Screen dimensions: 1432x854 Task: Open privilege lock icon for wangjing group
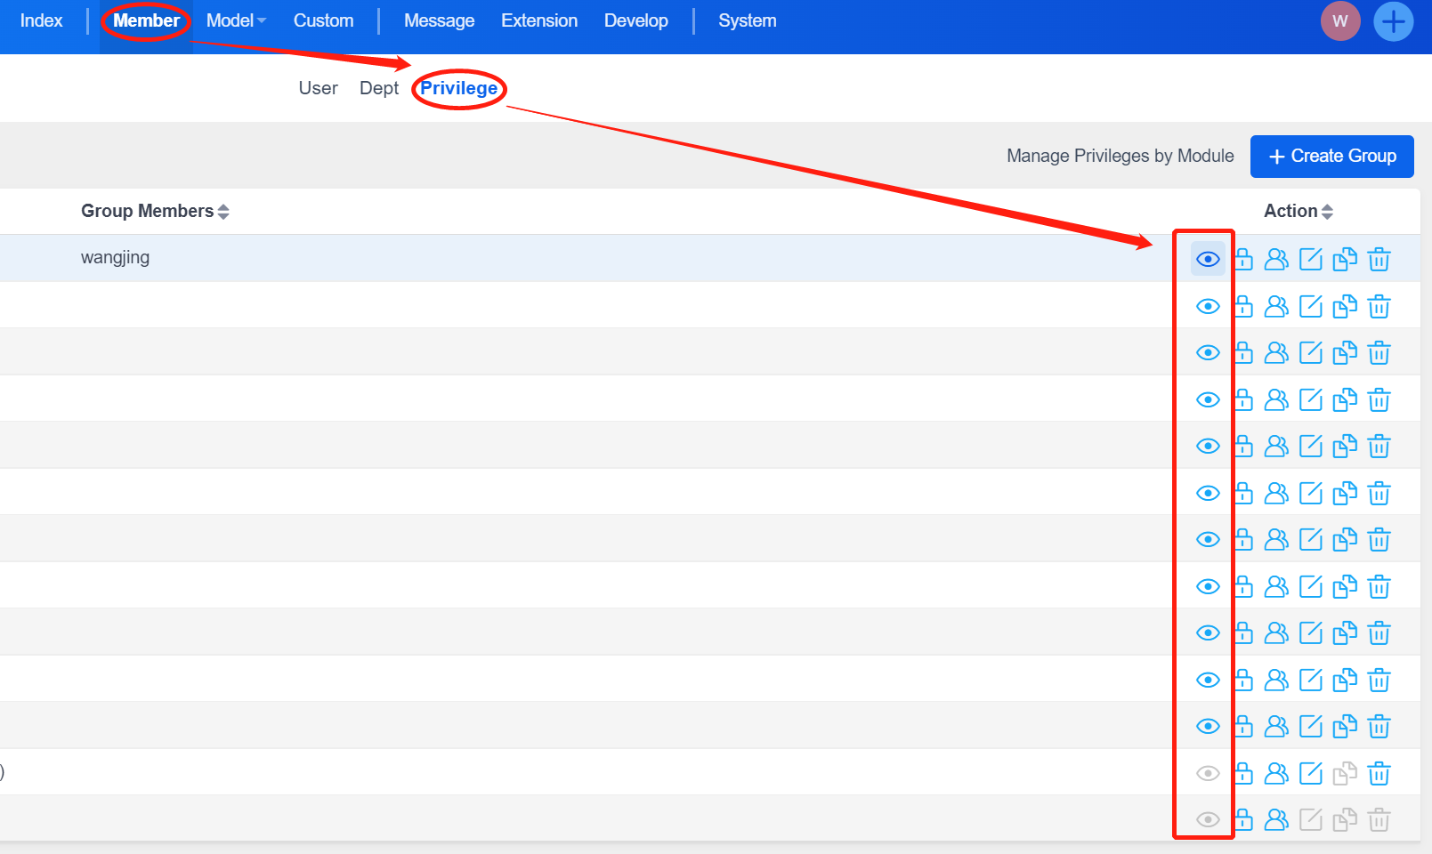click(1243, 259)
